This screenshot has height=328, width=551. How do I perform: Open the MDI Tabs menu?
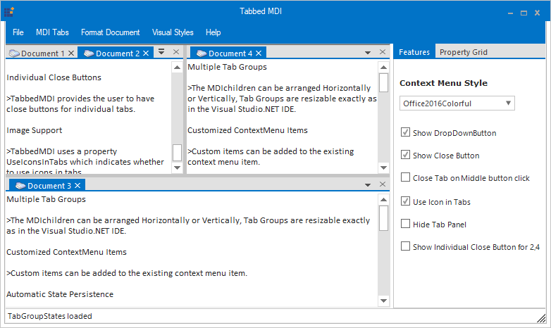(52, 32)
